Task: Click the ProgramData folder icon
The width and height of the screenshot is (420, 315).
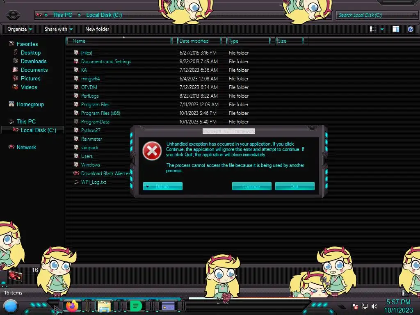Action: [76, 121]
